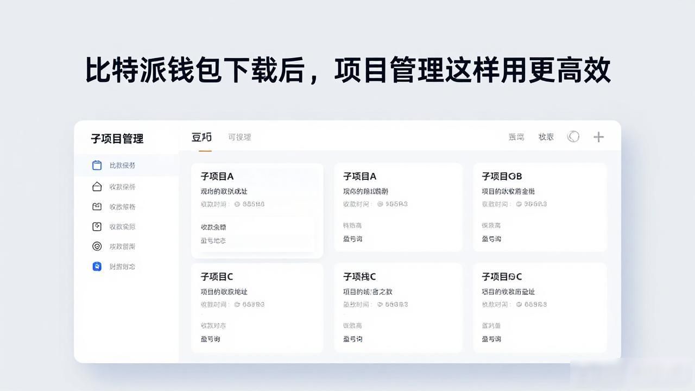This screenshot has height=391, width=695.
Task: Click the 子项目C card title
Action: coord(217,277)
